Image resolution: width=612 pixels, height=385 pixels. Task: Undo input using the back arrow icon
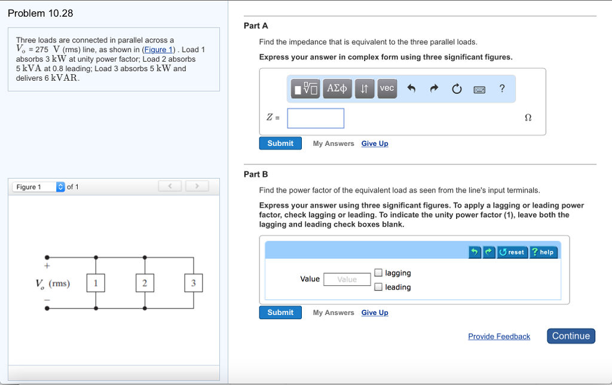tap(412, 88)
